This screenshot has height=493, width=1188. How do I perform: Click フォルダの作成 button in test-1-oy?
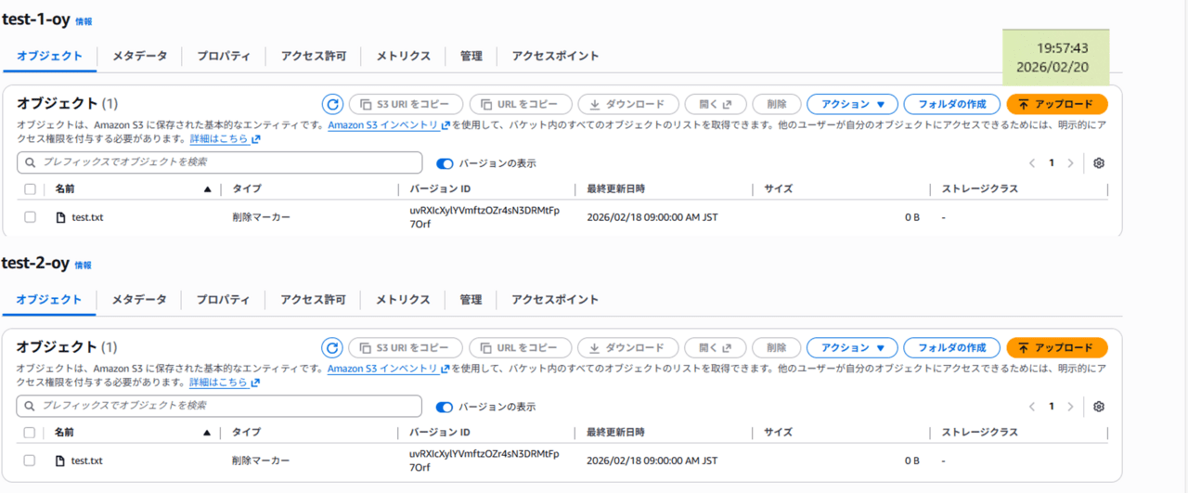tap(951, 104)
